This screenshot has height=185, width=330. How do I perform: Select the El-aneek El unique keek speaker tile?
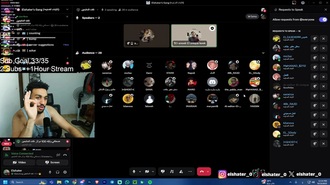tap(194, 36)
